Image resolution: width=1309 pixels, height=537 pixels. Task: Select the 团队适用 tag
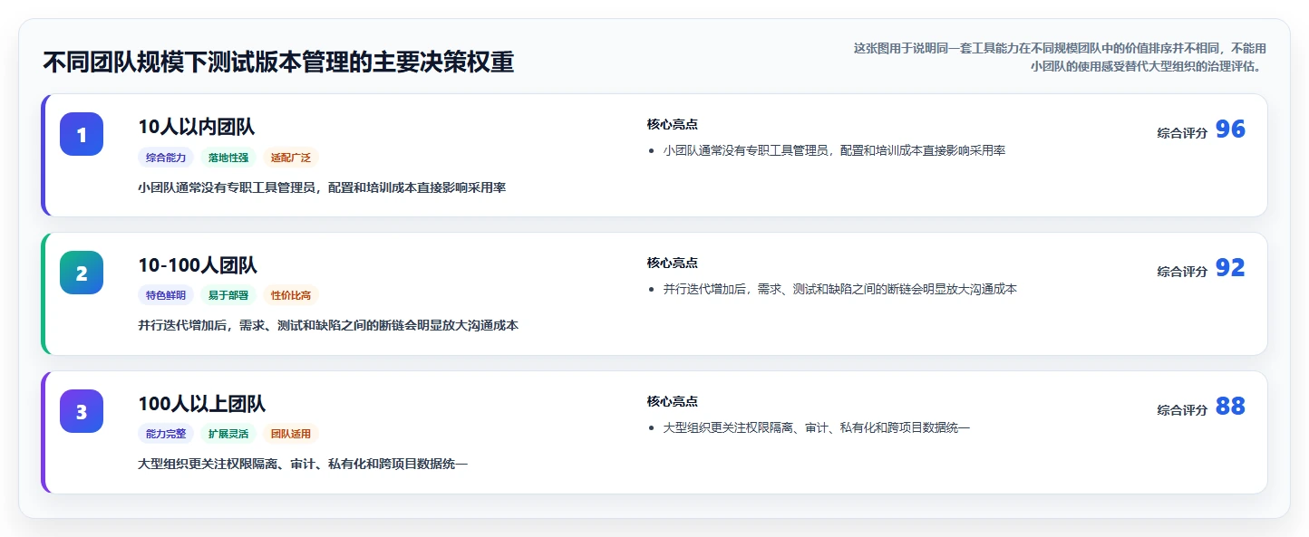click(x=291, y=434)
